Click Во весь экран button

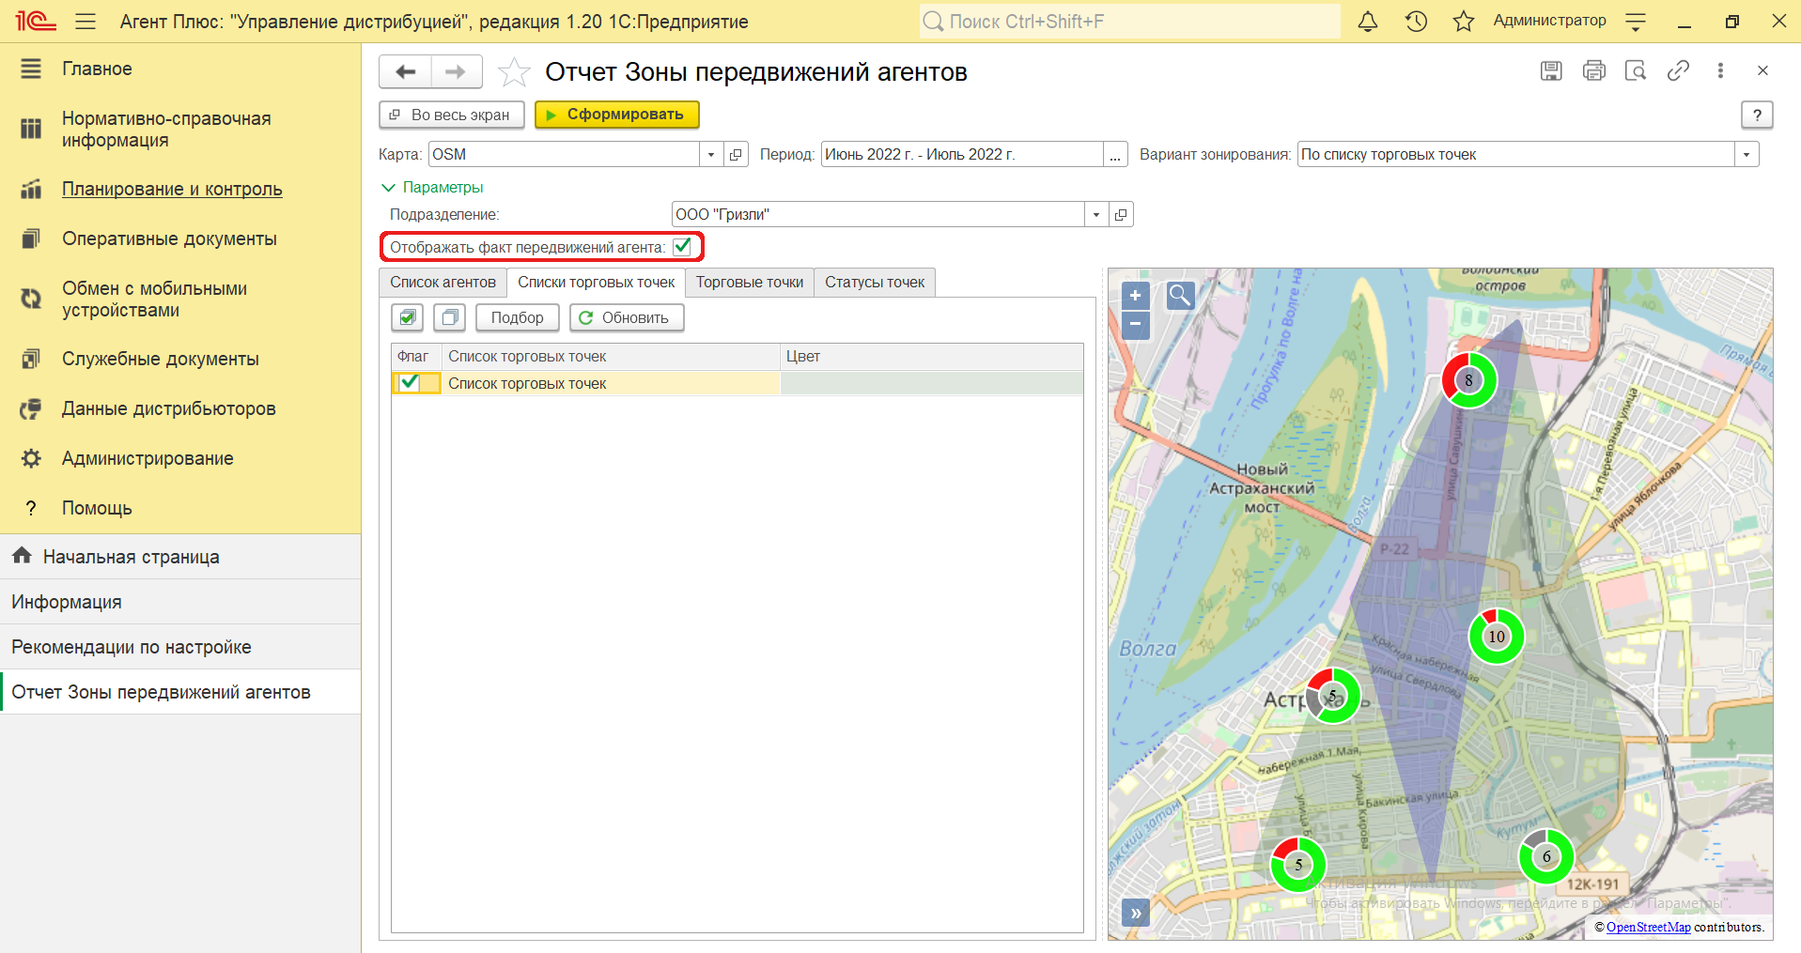(451, 115)
